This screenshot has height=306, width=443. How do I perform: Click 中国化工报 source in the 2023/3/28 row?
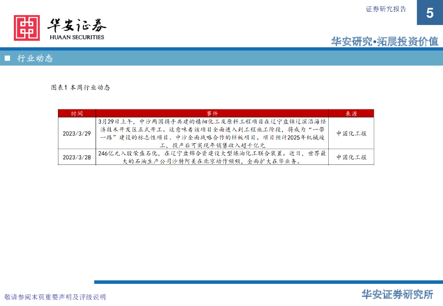click(x=351, y=157)
